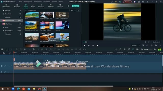Image resolution: width=163 pixels, height=91 pixels.
Task: Switch to the Титры tab
Action: click(x=33, y=6)
